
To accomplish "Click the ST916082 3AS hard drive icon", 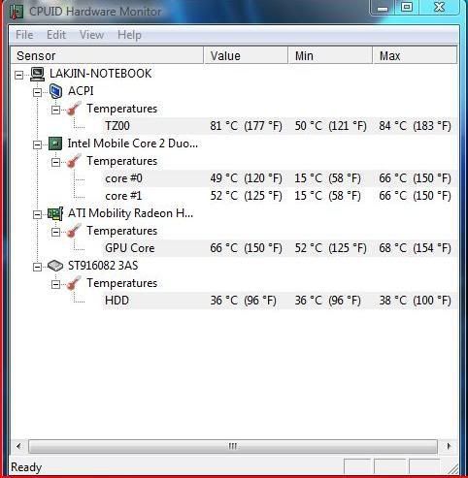I will click(x=55, y=266).
